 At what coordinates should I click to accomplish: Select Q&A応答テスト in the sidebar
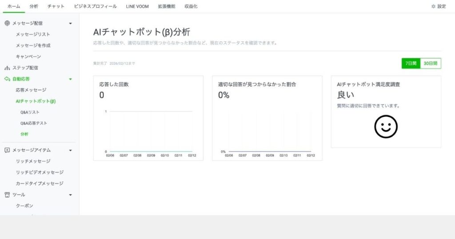(x=33, y=123)
